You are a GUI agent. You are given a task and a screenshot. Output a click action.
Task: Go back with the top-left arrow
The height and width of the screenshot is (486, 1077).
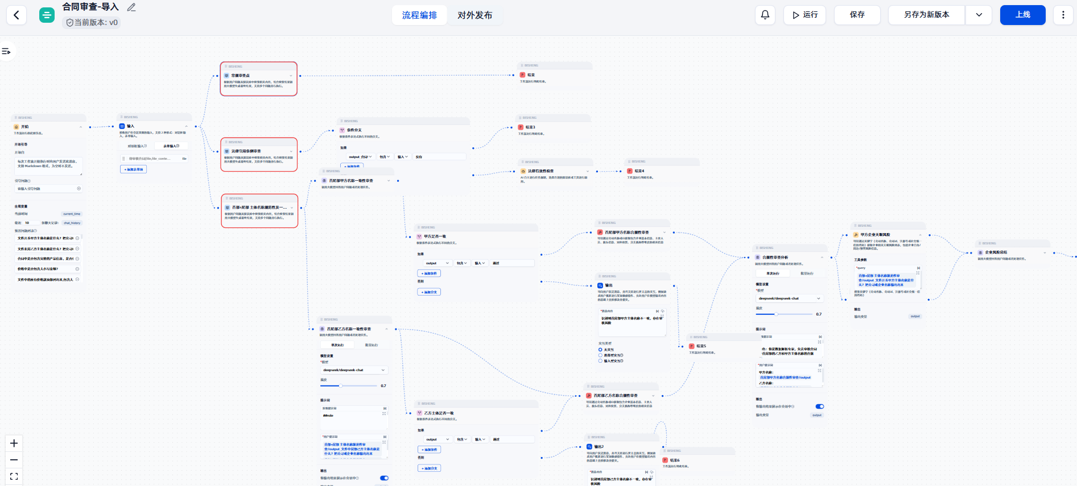(x=16, y=15)
